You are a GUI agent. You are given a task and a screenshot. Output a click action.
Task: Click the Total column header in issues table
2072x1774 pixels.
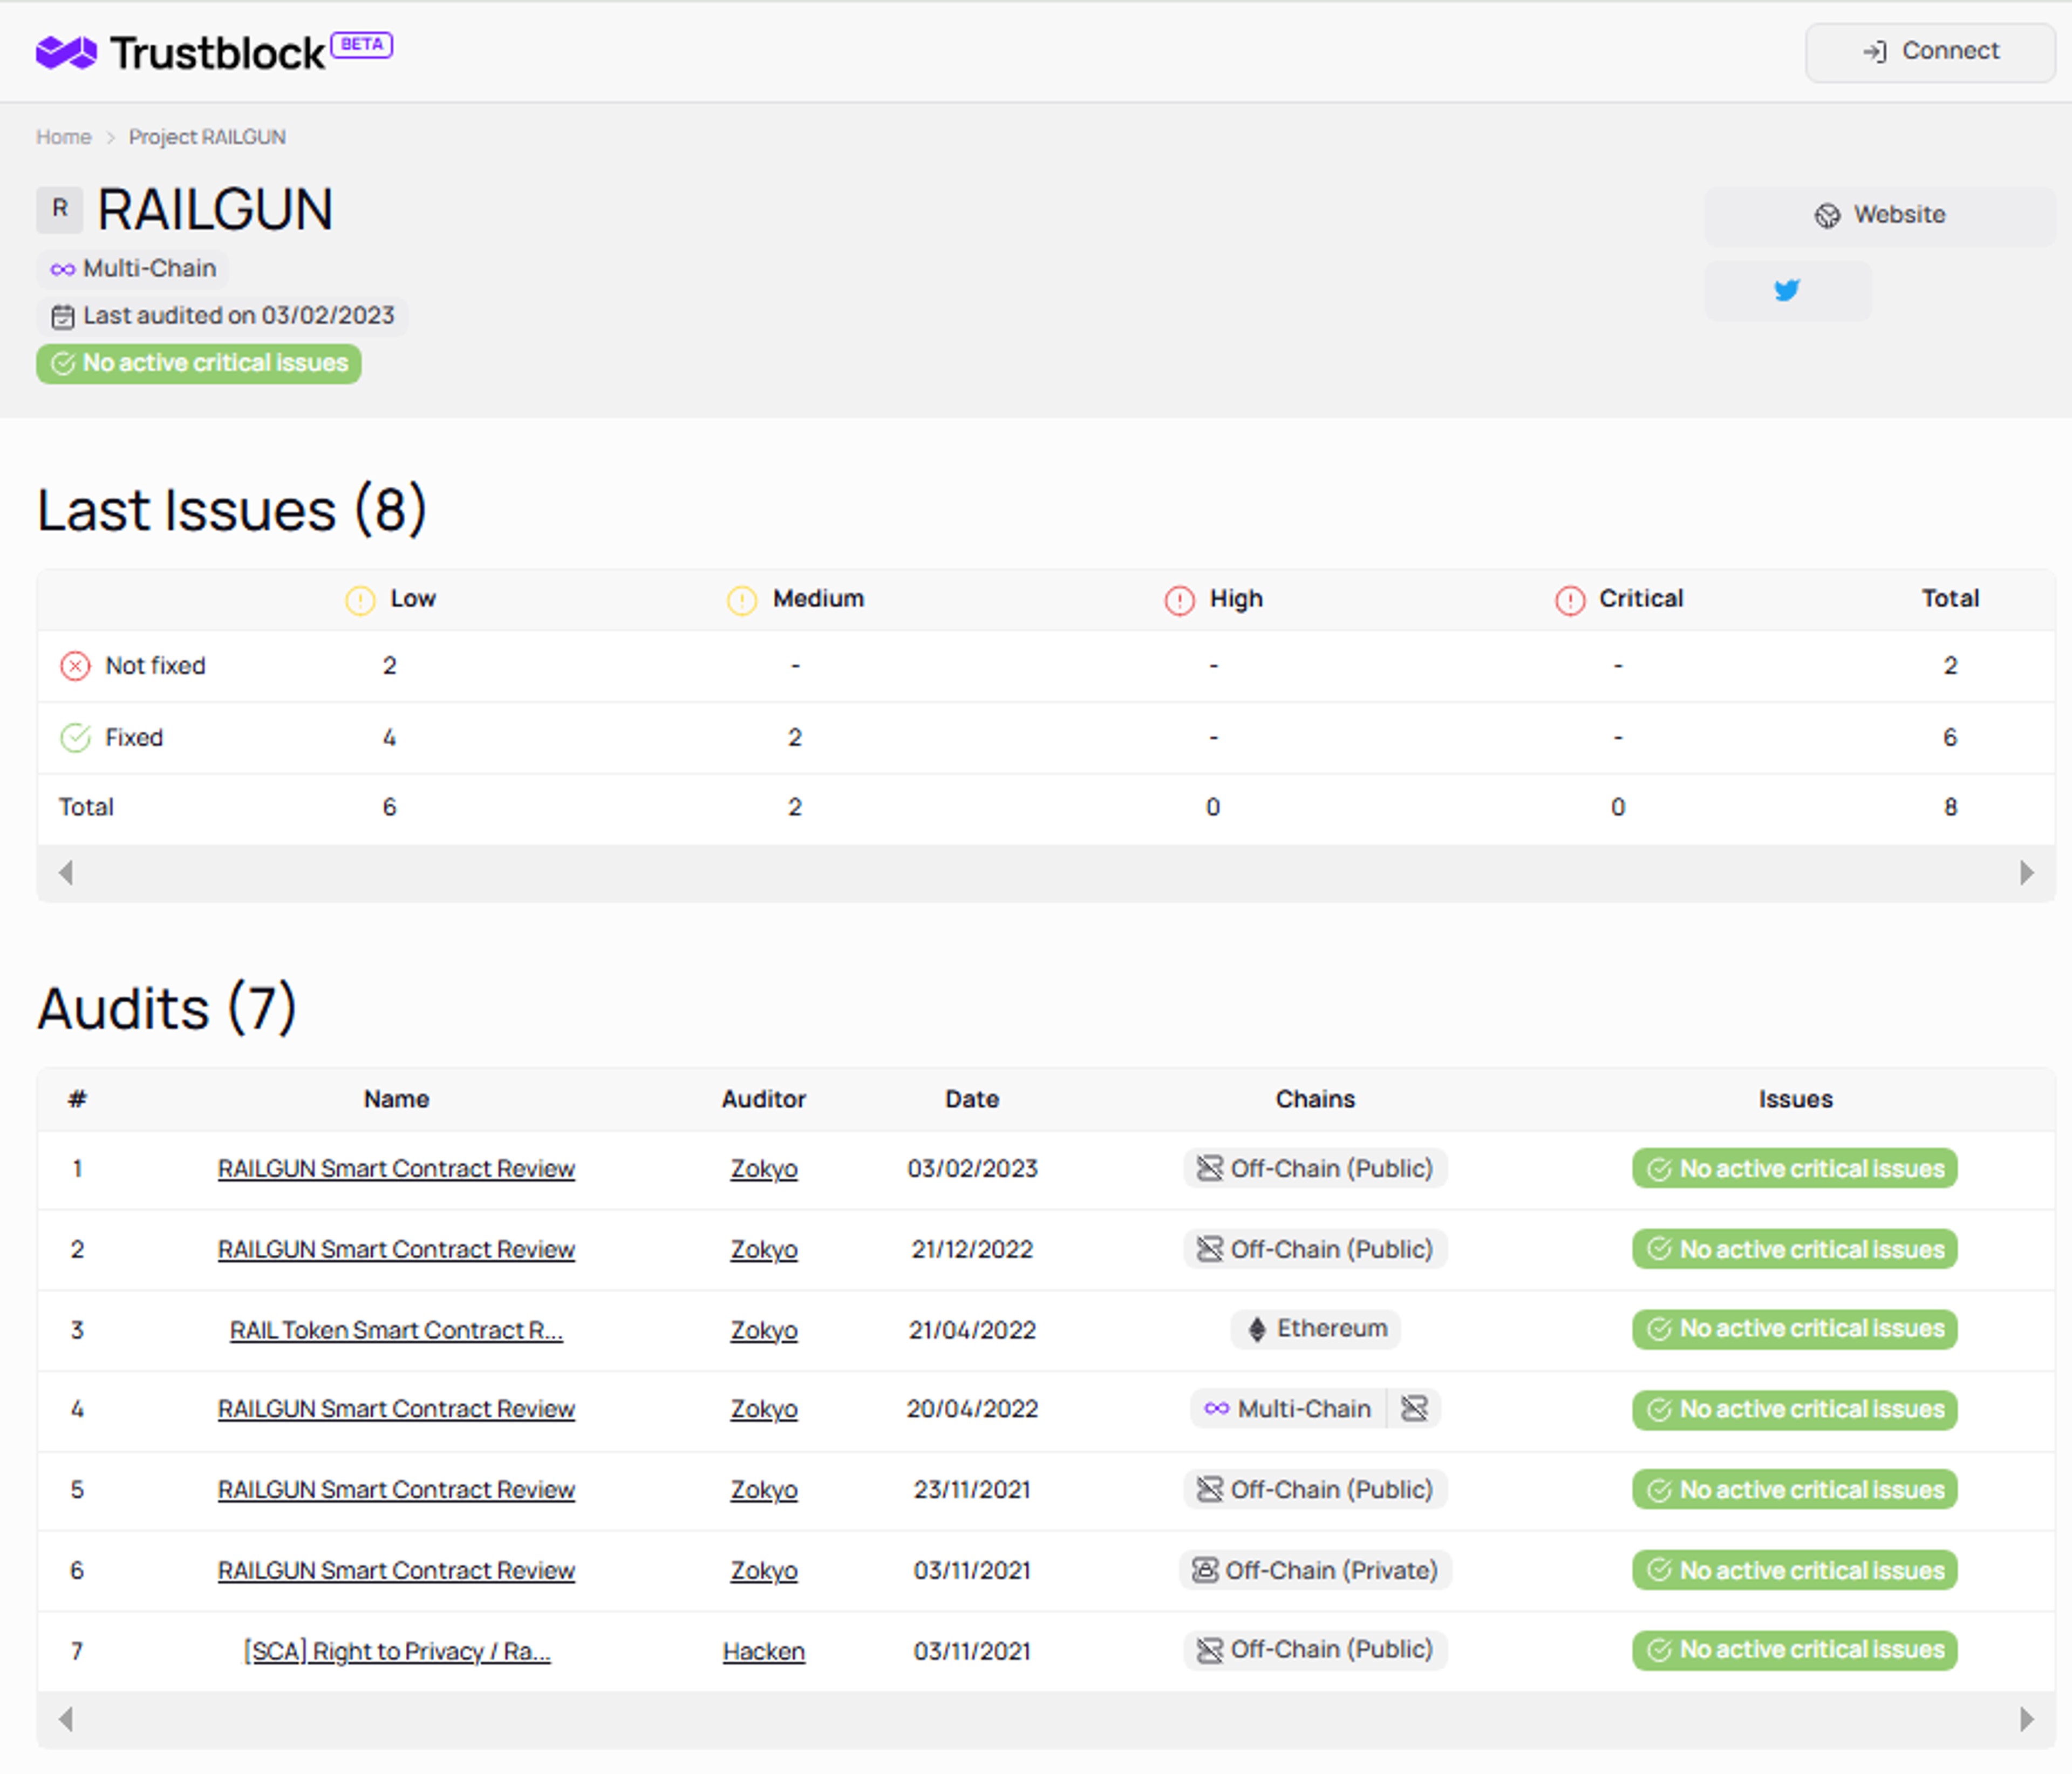1950,599
